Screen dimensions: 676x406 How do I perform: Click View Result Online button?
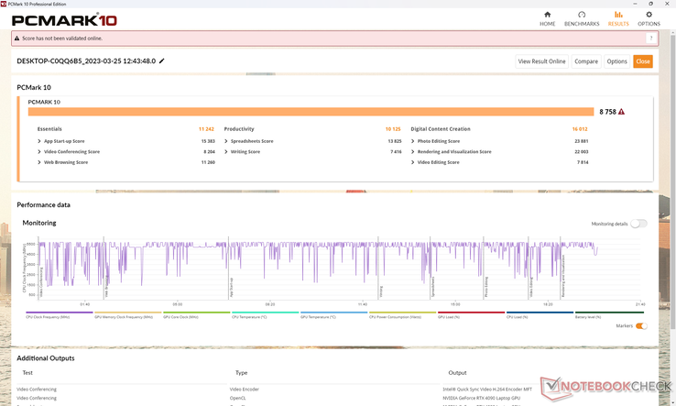pyautogui.click(x=541, y=61)
